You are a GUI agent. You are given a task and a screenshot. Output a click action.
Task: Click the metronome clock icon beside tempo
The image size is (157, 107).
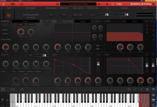113,4
